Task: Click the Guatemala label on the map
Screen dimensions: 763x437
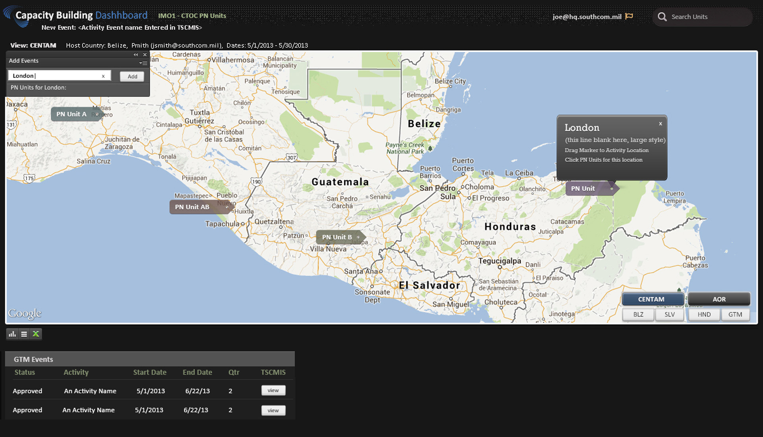Action: click(x=340, y=182)
